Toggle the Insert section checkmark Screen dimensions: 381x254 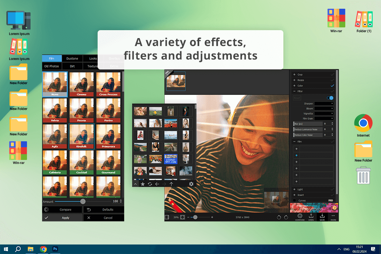[x=332, y=195]
